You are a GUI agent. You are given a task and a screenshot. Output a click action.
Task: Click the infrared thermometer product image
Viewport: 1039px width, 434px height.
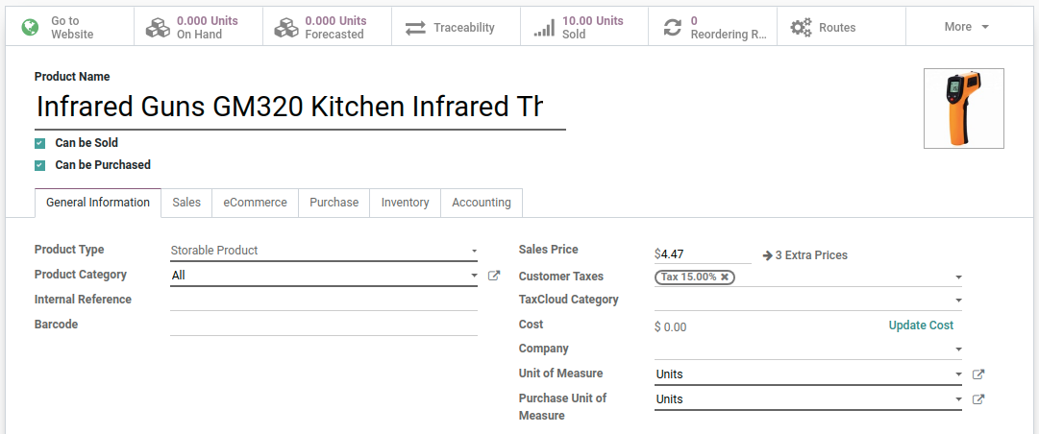point(963,108)
